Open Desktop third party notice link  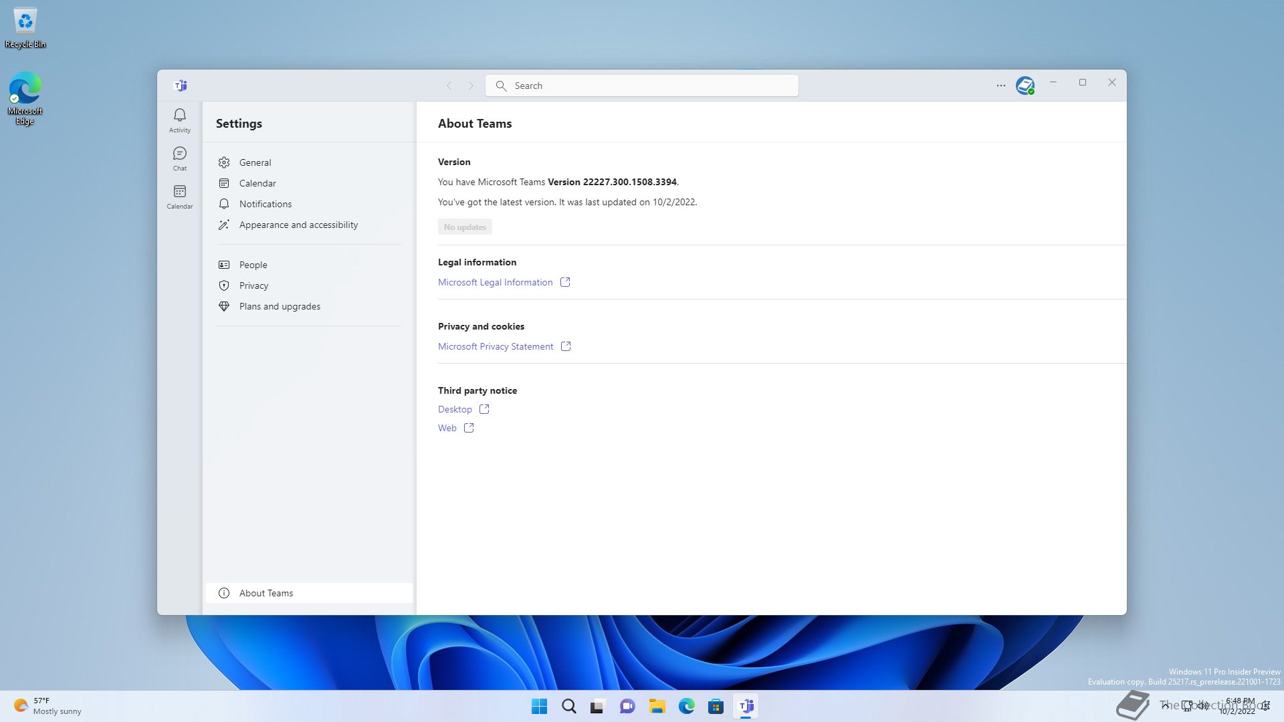pos(455,409)
